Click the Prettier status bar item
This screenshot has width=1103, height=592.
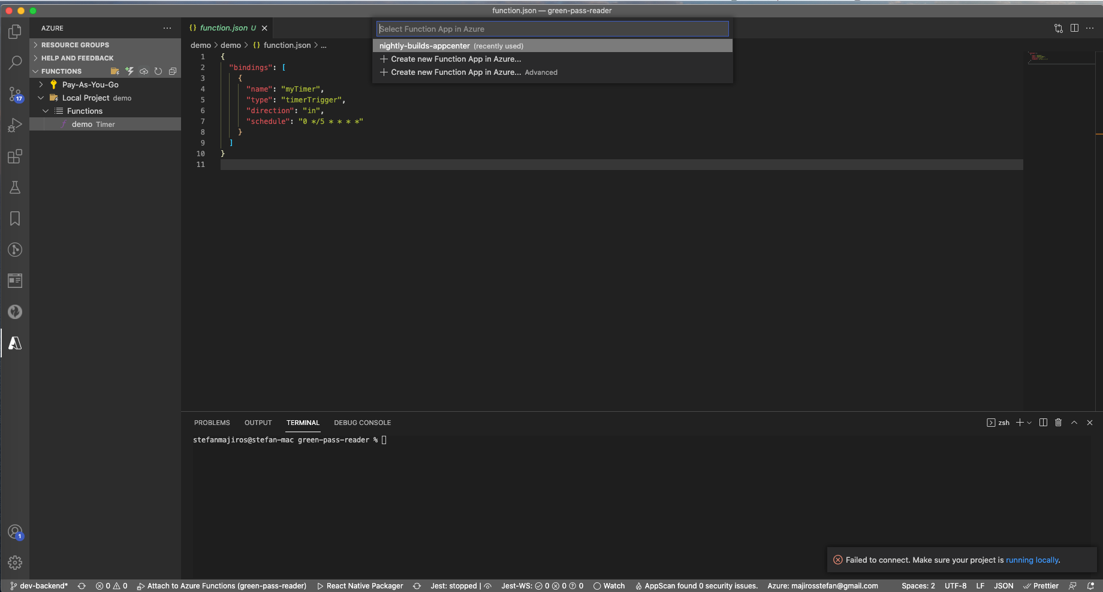point(1041,586)
